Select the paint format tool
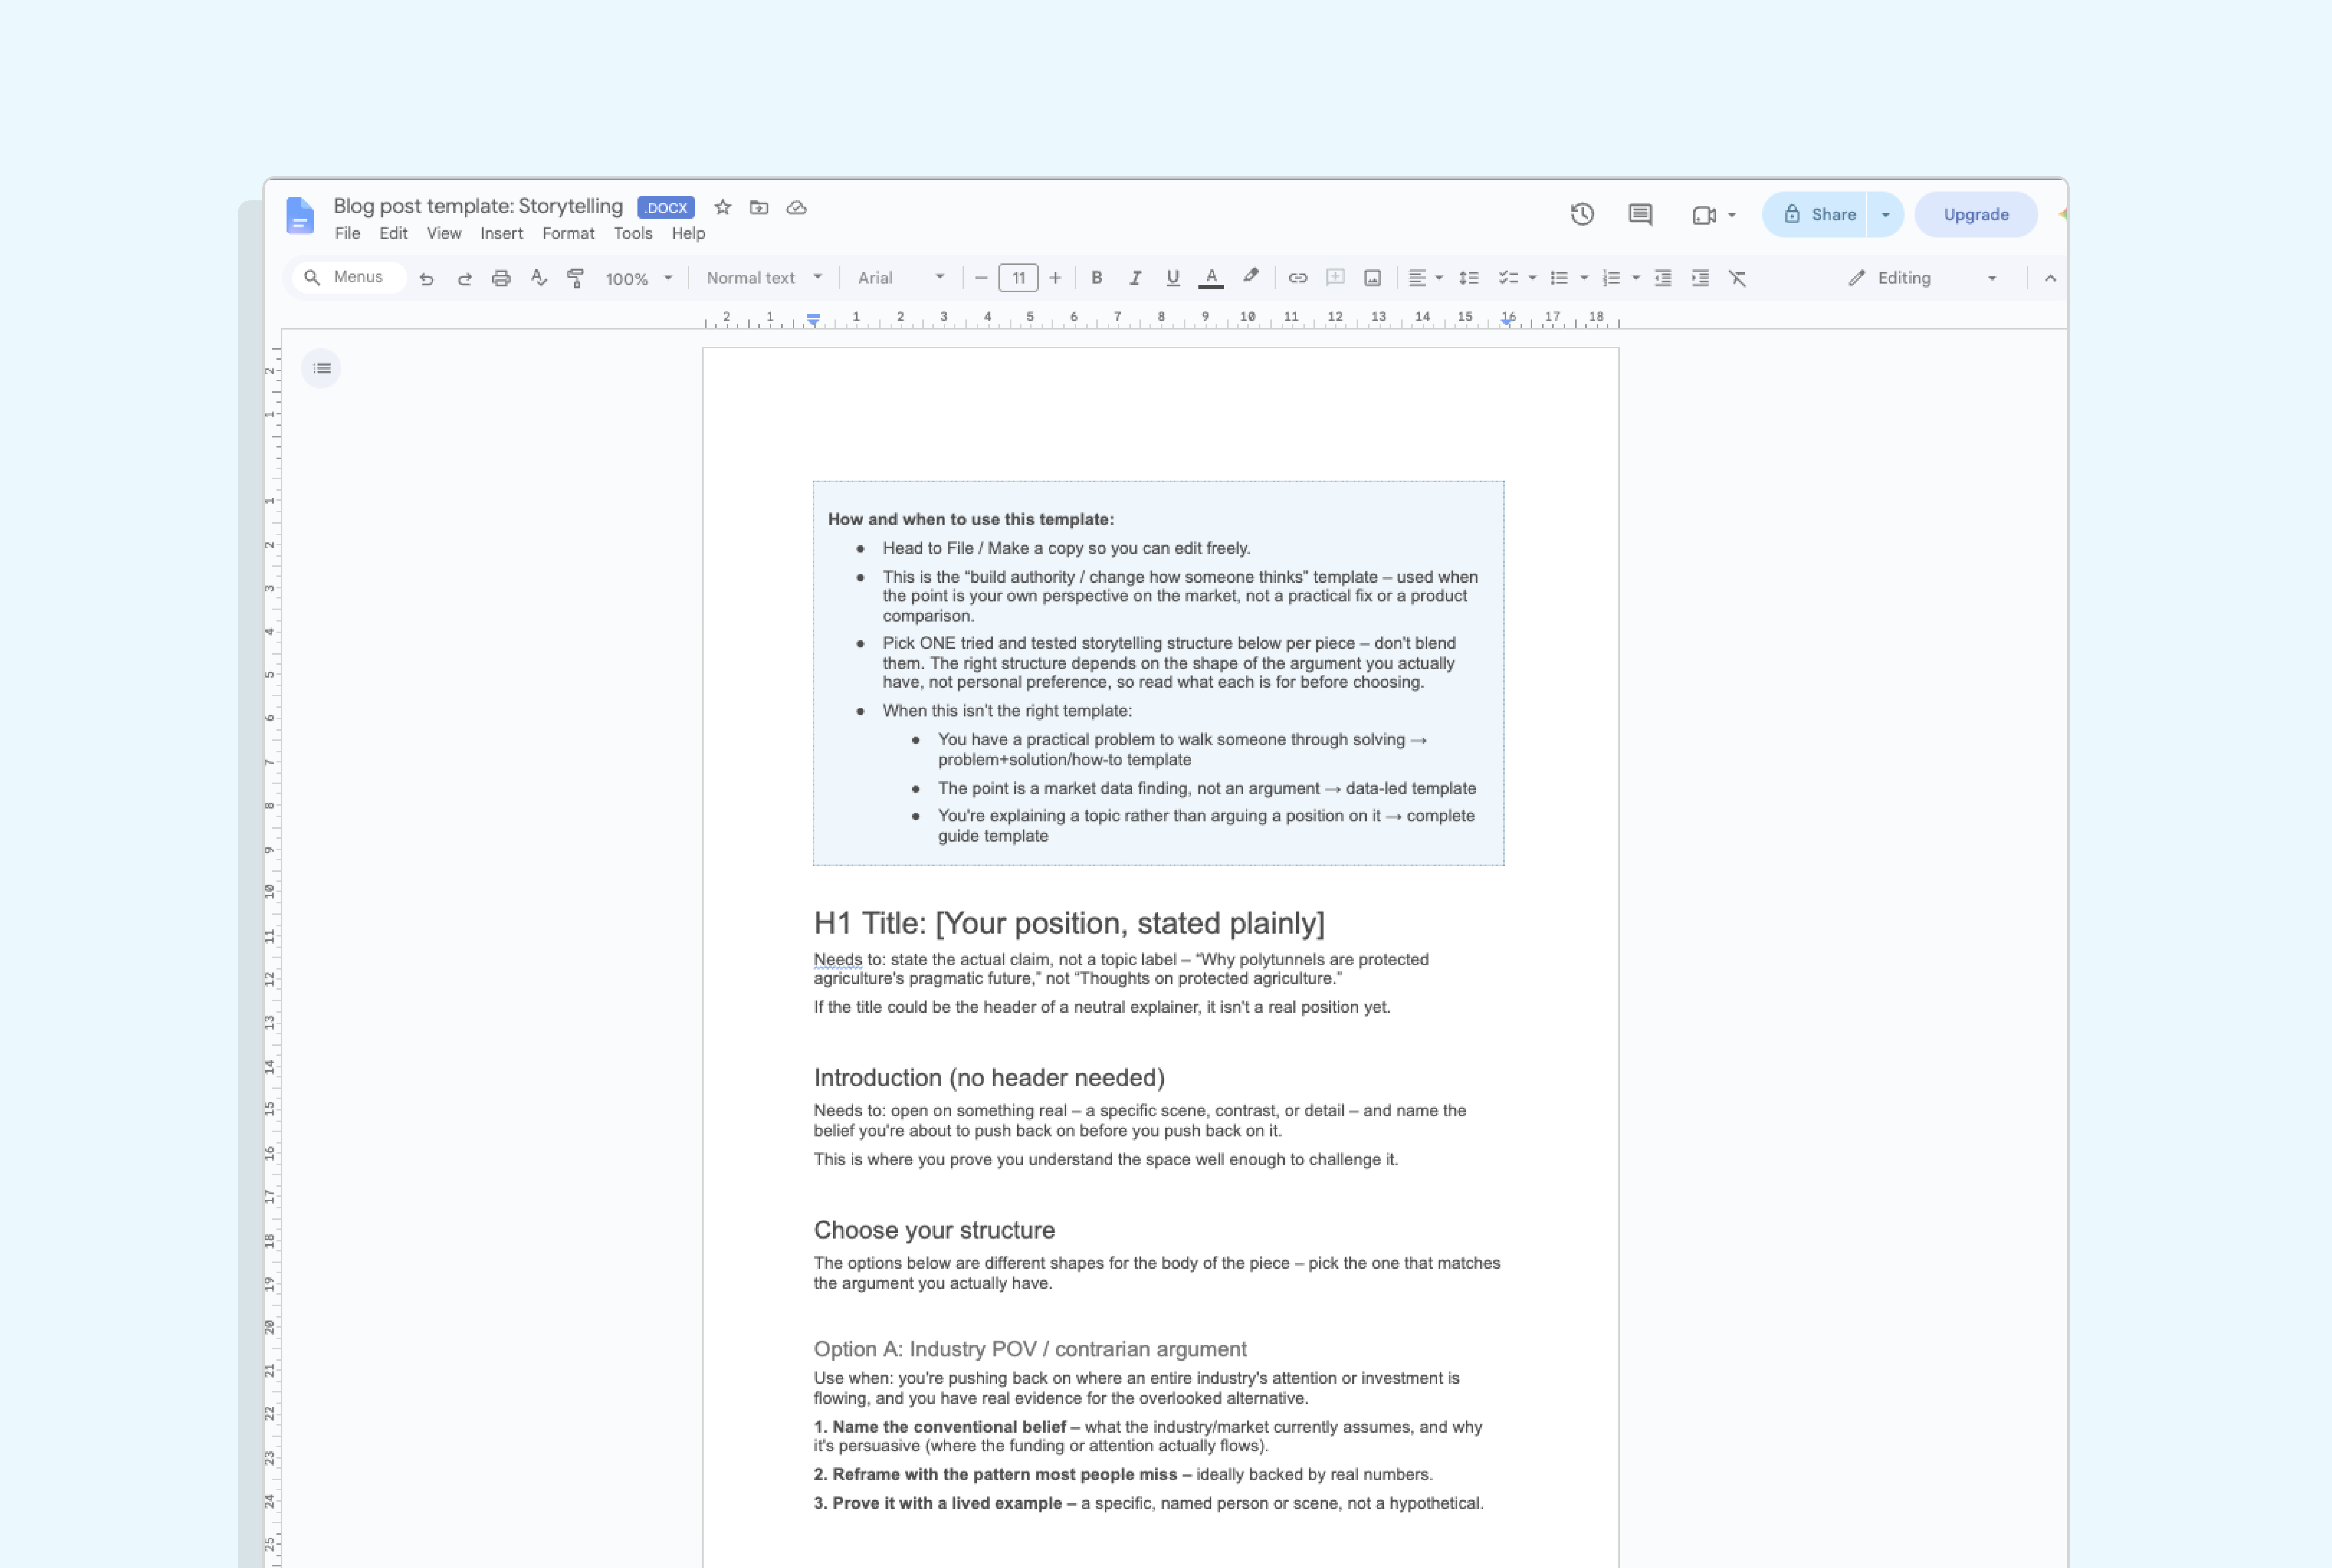The image size is (2332, 1568). click(x=575, y=278)
